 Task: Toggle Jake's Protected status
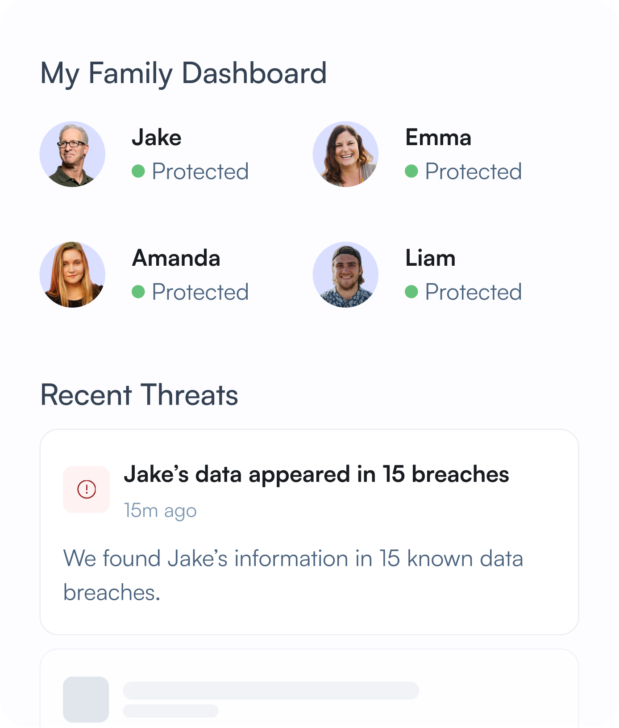[x=201, y=171]
